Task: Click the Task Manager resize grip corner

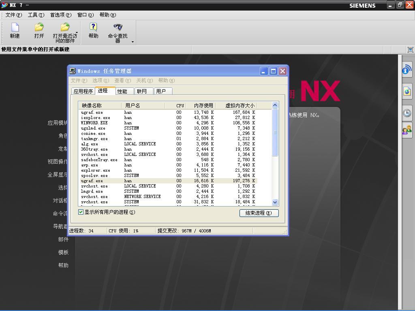Action: point(285,232)
